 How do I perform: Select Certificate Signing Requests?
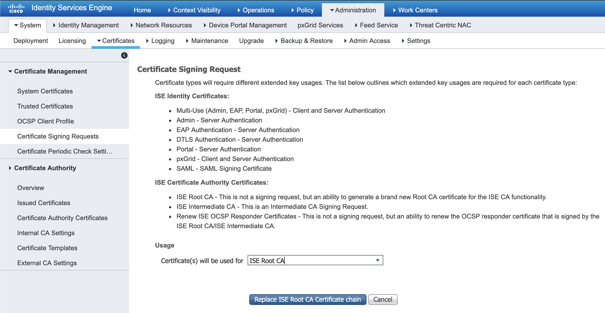[x=65, y=136]
